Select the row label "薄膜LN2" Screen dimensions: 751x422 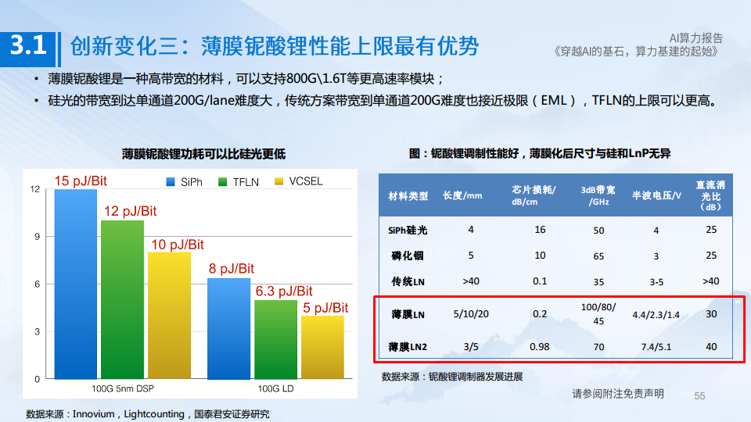[x=408, y=347]
